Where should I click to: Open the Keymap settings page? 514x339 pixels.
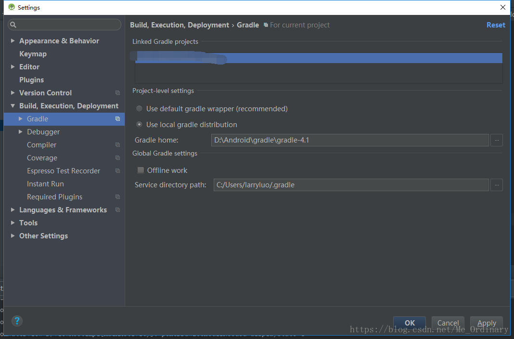[x=33, y=54]
